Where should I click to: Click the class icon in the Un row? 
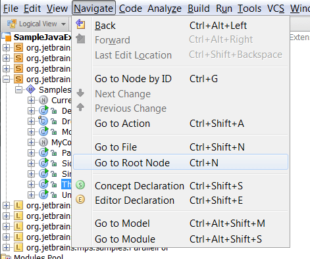(x=43, y=195)
